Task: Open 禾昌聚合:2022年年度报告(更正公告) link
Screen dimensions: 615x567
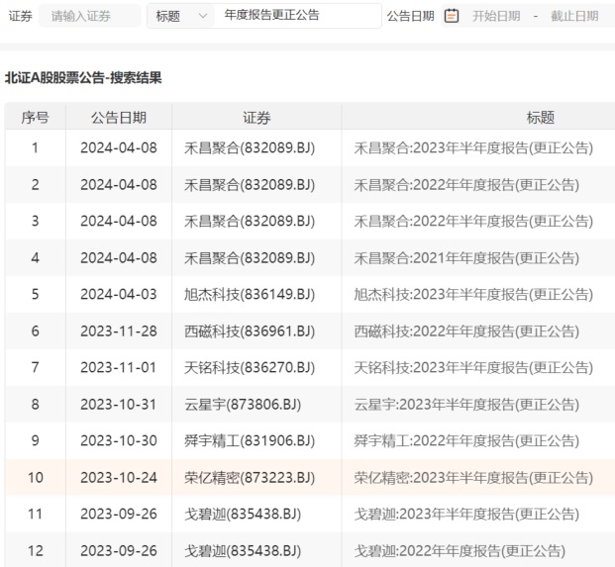Action: pos(466,185)
